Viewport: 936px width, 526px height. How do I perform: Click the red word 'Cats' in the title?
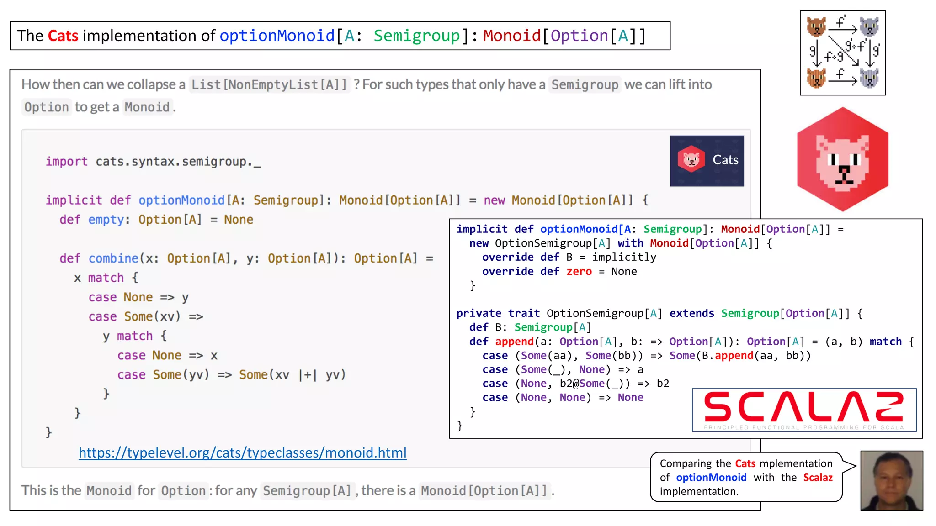(x=63, y=36)
